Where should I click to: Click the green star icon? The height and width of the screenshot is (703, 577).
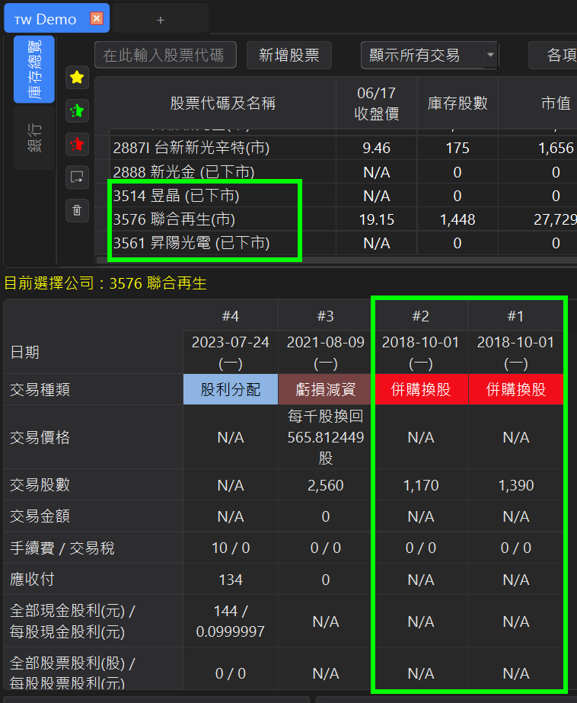coord(77,110)
